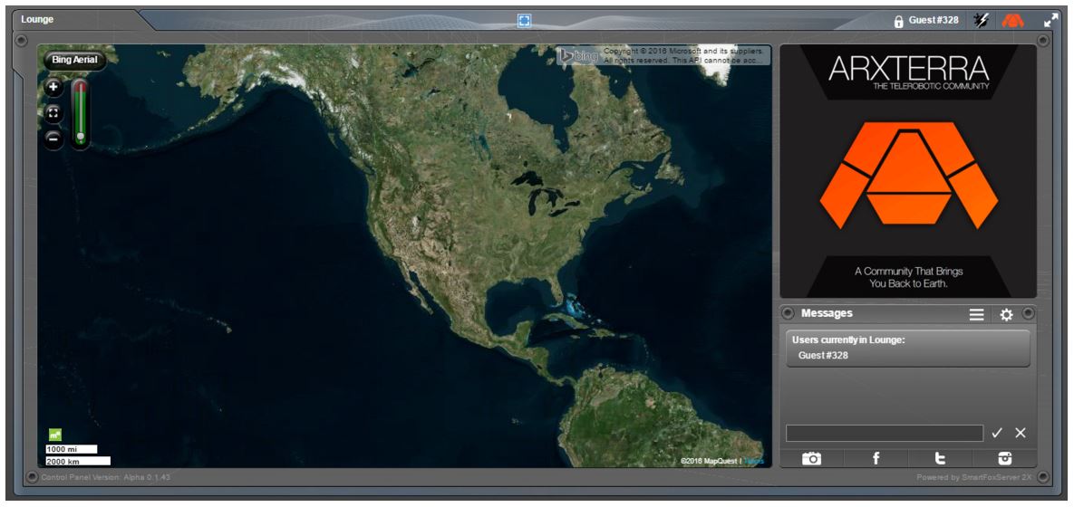Click the green MapQuest logo icon
The height and width of the screenshot is (507, 1074).
pos(54,435)
